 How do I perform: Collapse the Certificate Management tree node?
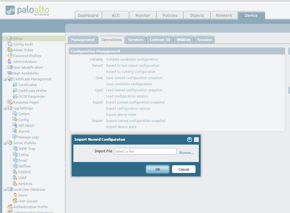pos(5,79)
